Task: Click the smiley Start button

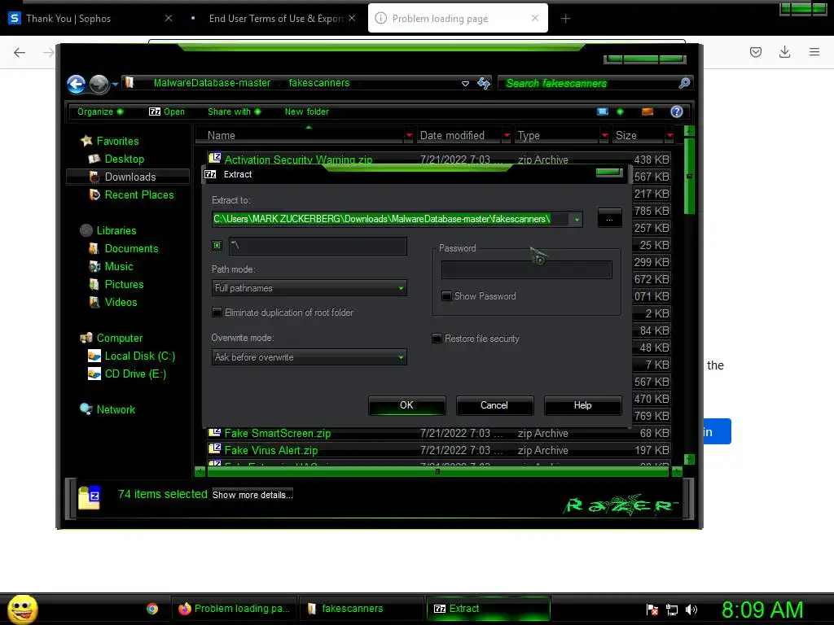Action: 22,609
